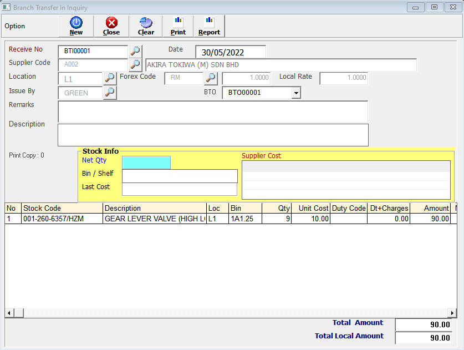Viewport: 464px width, 350px height.
Task: Select bin cell 1A1.25
Action: (x=246, y=219)
